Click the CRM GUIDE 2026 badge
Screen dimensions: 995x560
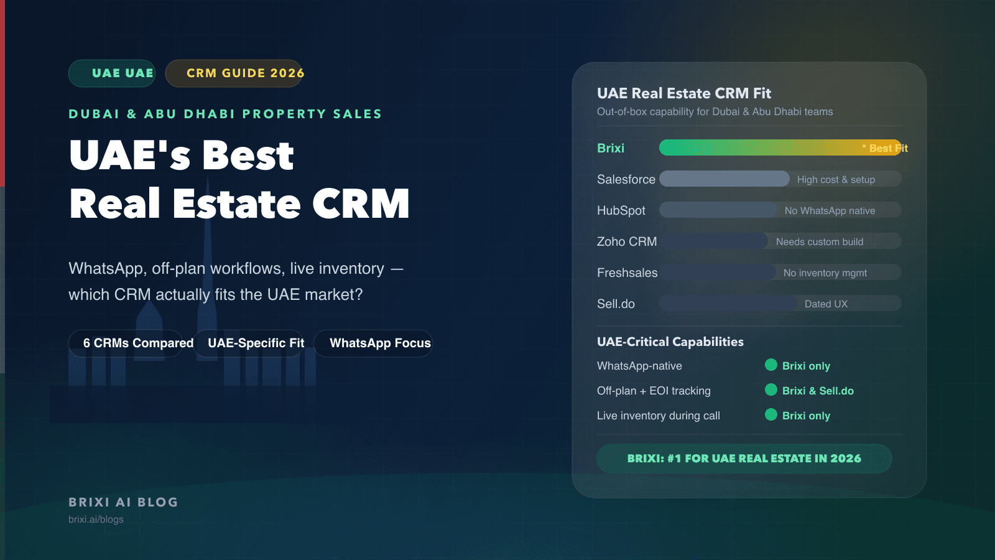click(x=234, y=73)
